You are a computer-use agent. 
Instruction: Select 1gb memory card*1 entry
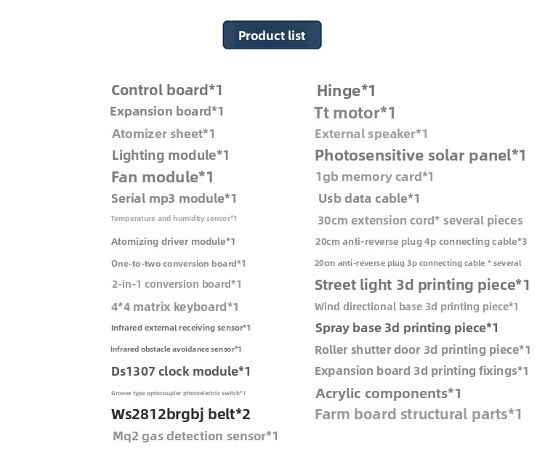point(374,177)
